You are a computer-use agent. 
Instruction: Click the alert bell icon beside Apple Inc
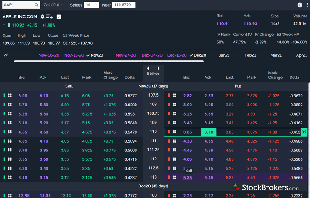pos(43,16)
